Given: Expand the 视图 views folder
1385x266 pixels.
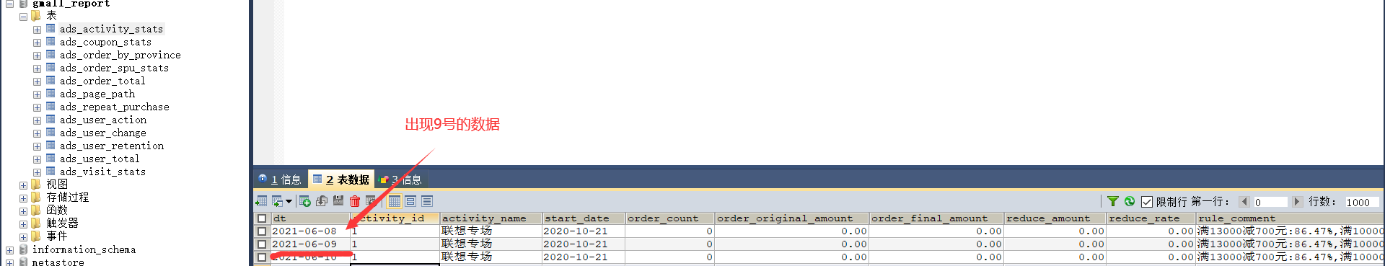Looking at the screenshot, I should (23, 185).
